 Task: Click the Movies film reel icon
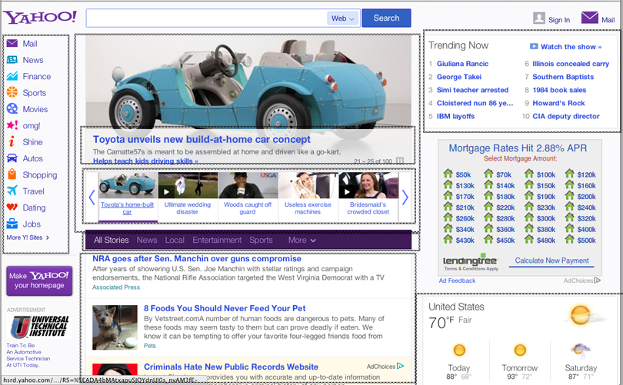click(12, 108)
